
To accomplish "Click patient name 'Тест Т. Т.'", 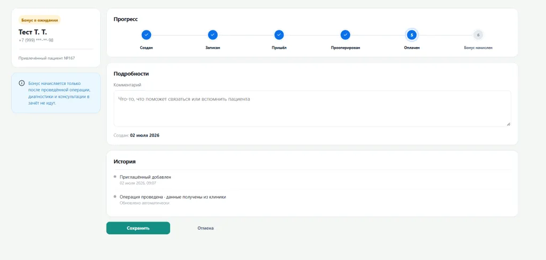I will tap(33, 32).
